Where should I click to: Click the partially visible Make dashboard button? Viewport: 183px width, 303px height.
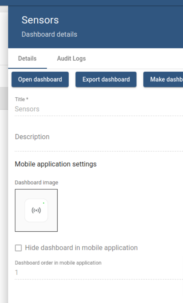pos(163,79)
